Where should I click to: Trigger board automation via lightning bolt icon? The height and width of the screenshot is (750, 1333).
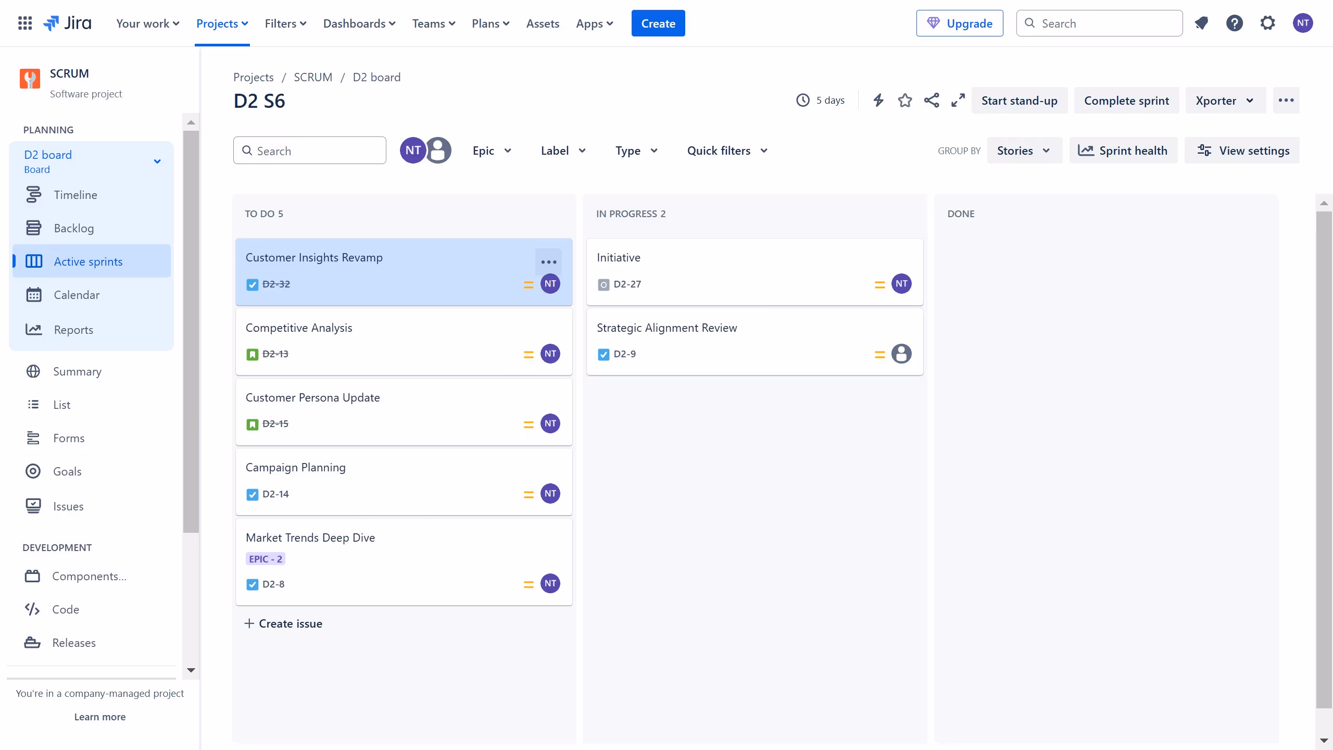point(878,100)
